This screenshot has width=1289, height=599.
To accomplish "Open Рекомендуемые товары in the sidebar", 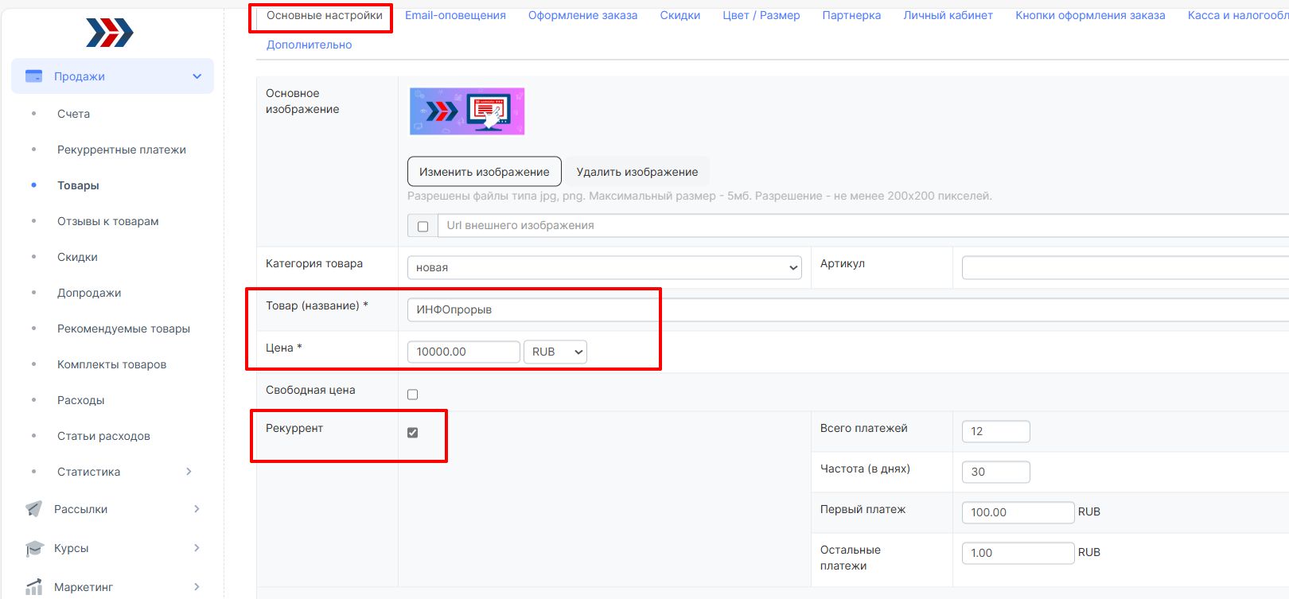I will pos(123,329).
